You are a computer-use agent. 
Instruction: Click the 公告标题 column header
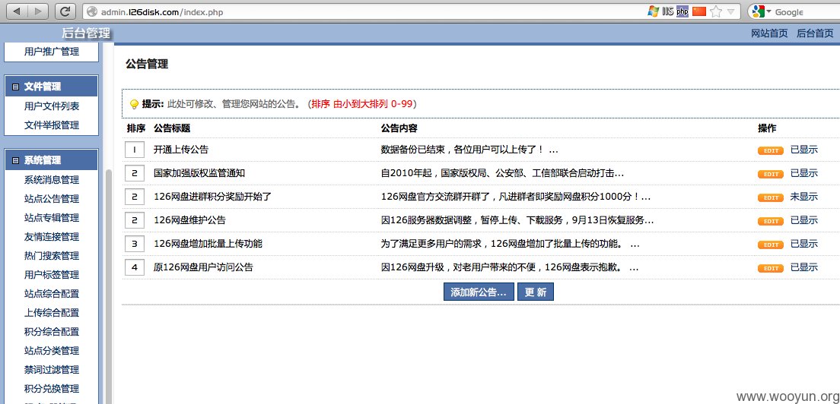(x=172, y=128)
